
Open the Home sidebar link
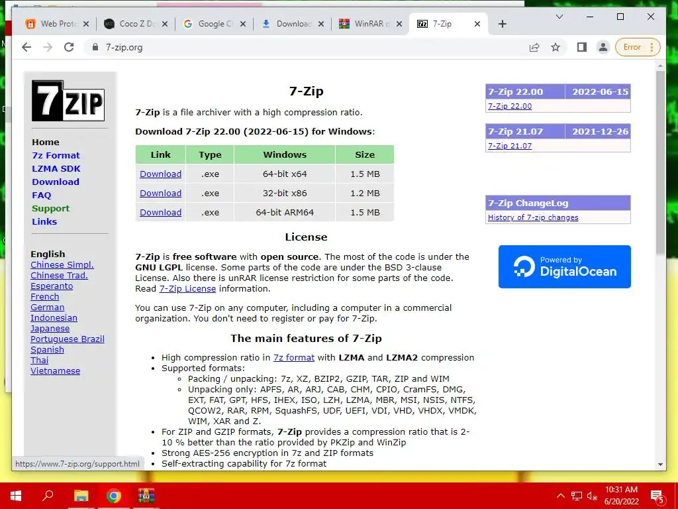click(46, 142)
